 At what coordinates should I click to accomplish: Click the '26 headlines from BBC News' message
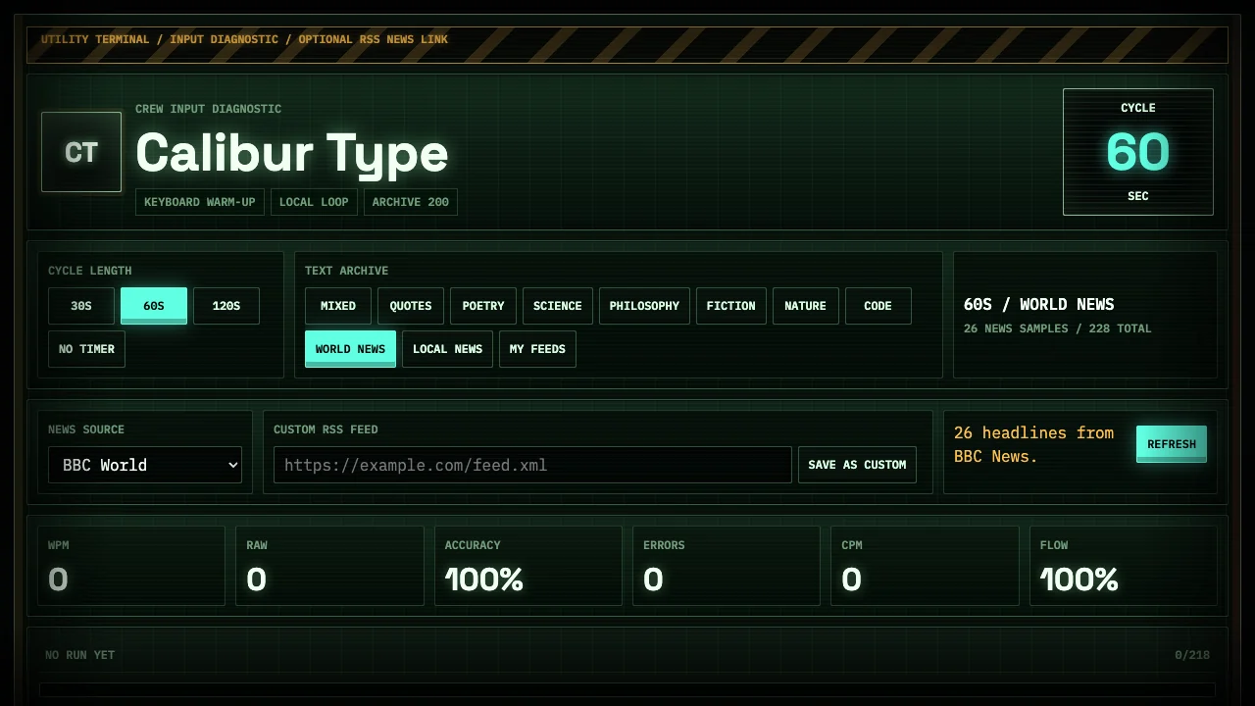pyautogui.click(x=1034, y=444)
